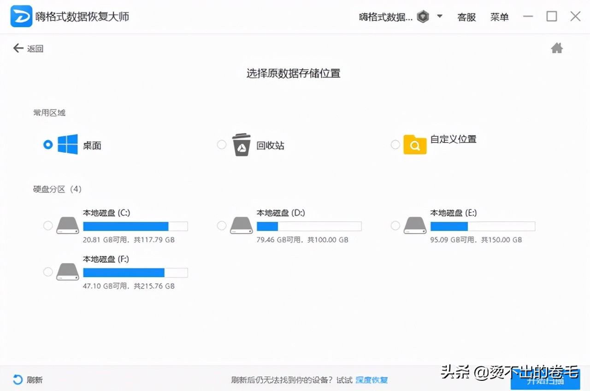Click the usage bar of disk F:

[x=135, y=273]
